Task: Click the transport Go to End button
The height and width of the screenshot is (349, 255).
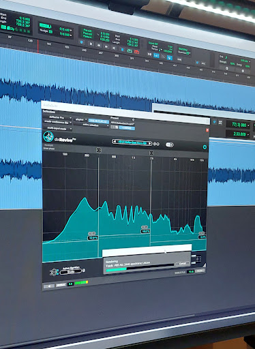Action: click(x=114, y=48)
